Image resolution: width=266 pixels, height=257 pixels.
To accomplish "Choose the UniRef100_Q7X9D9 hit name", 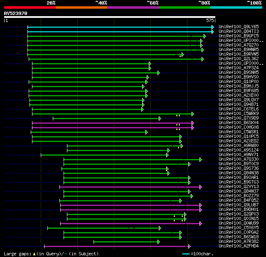I will pos(239,118).
